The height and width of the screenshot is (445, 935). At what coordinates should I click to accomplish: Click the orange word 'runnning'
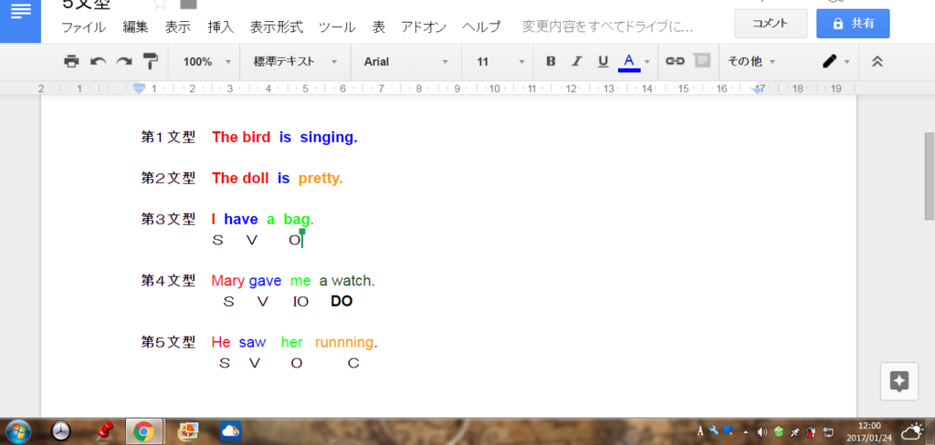click(x=344, y=343)
